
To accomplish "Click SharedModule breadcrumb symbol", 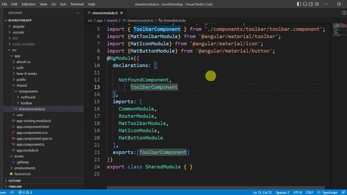I will pyautogui.click(x=174, y=21).
